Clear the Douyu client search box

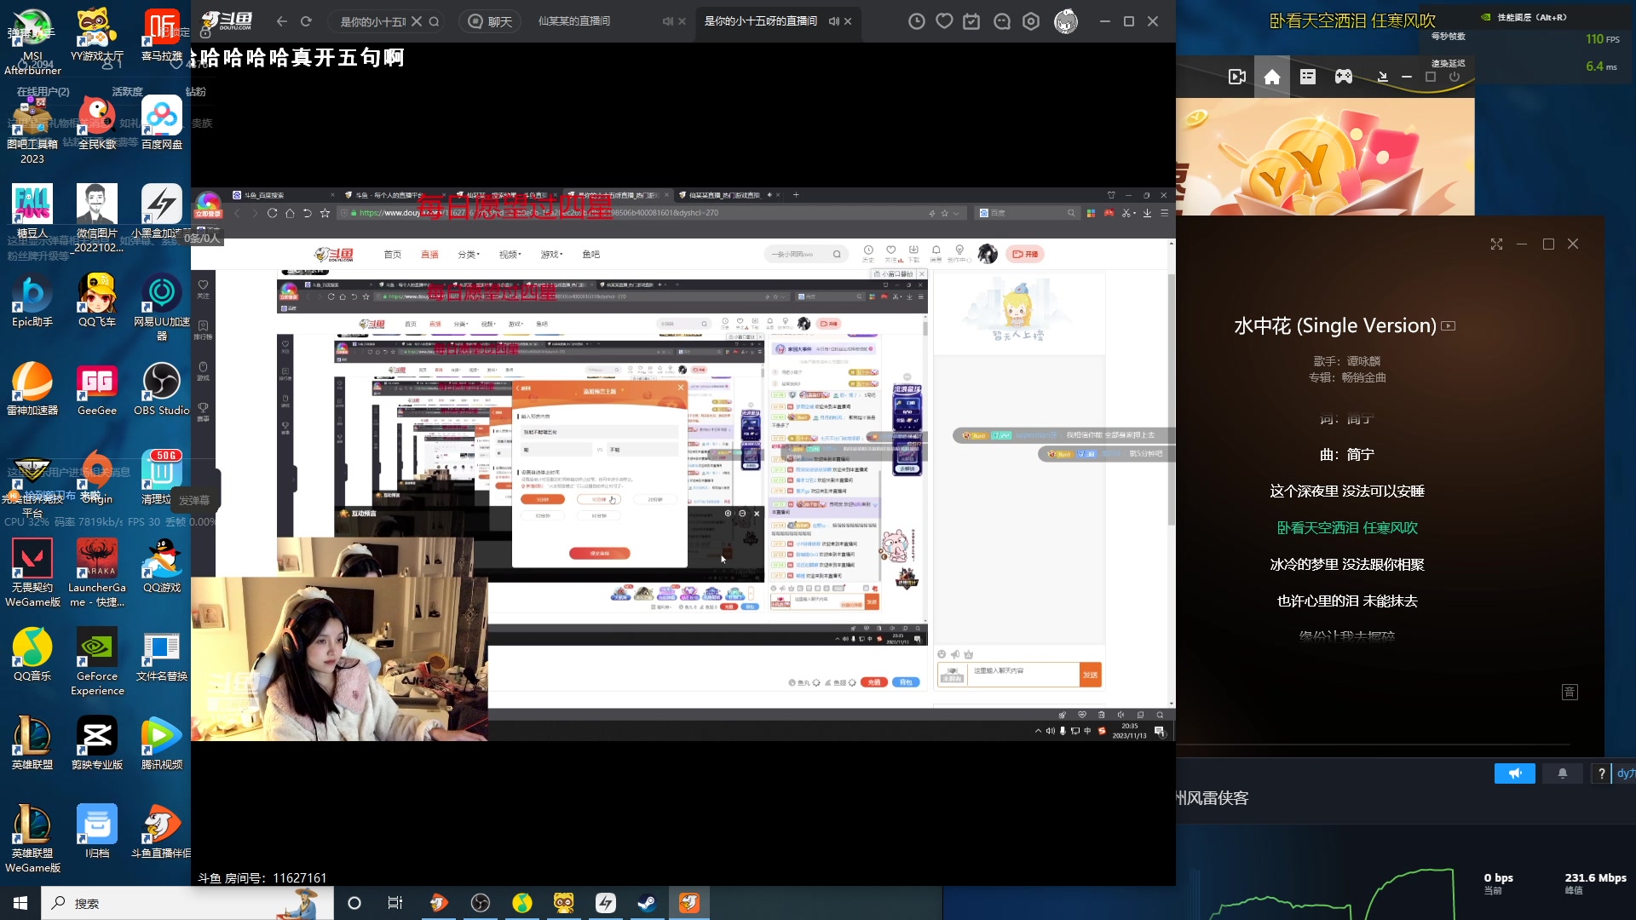point(417,21)
